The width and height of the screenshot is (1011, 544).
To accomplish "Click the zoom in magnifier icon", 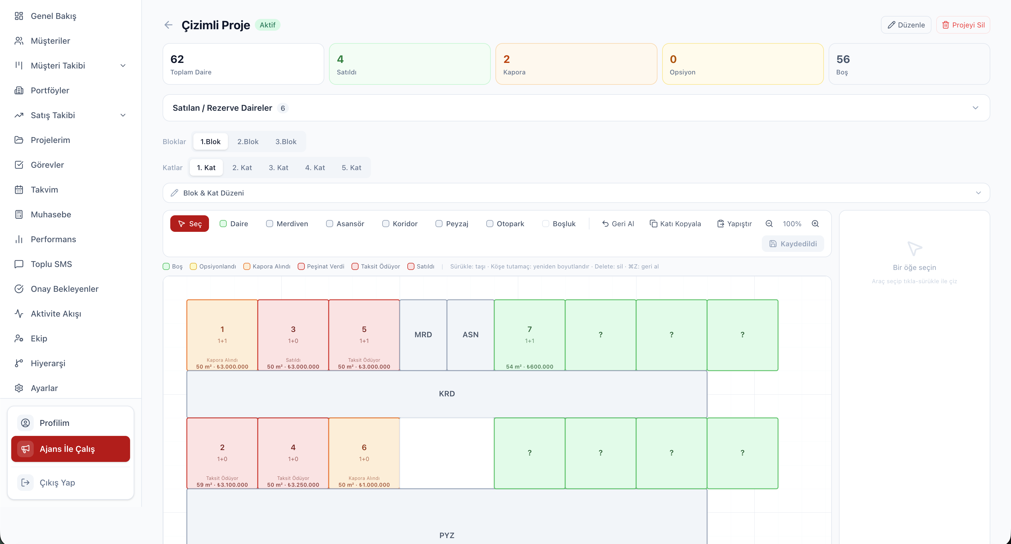I will [815, 224].
